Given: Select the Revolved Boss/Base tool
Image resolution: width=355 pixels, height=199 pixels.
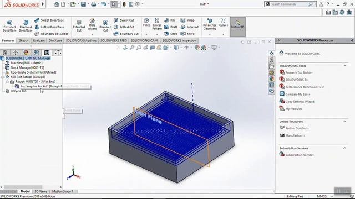Looking at the screenshot, I should [x=26, y=26].
